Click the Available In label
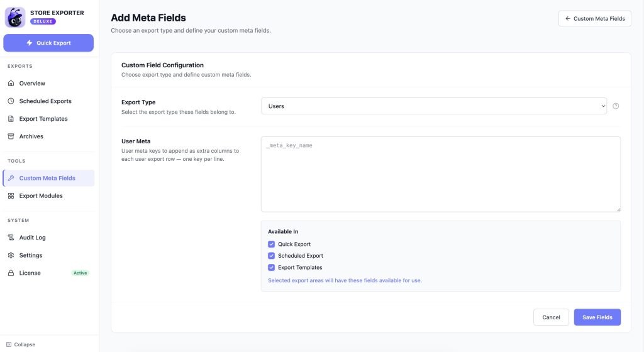This screenshot has height=352, width=644. 283,231
